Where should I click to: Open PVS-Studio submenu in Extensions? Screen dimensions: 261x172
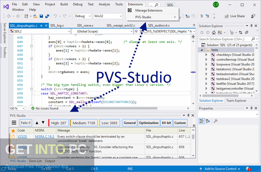(152, 17)
